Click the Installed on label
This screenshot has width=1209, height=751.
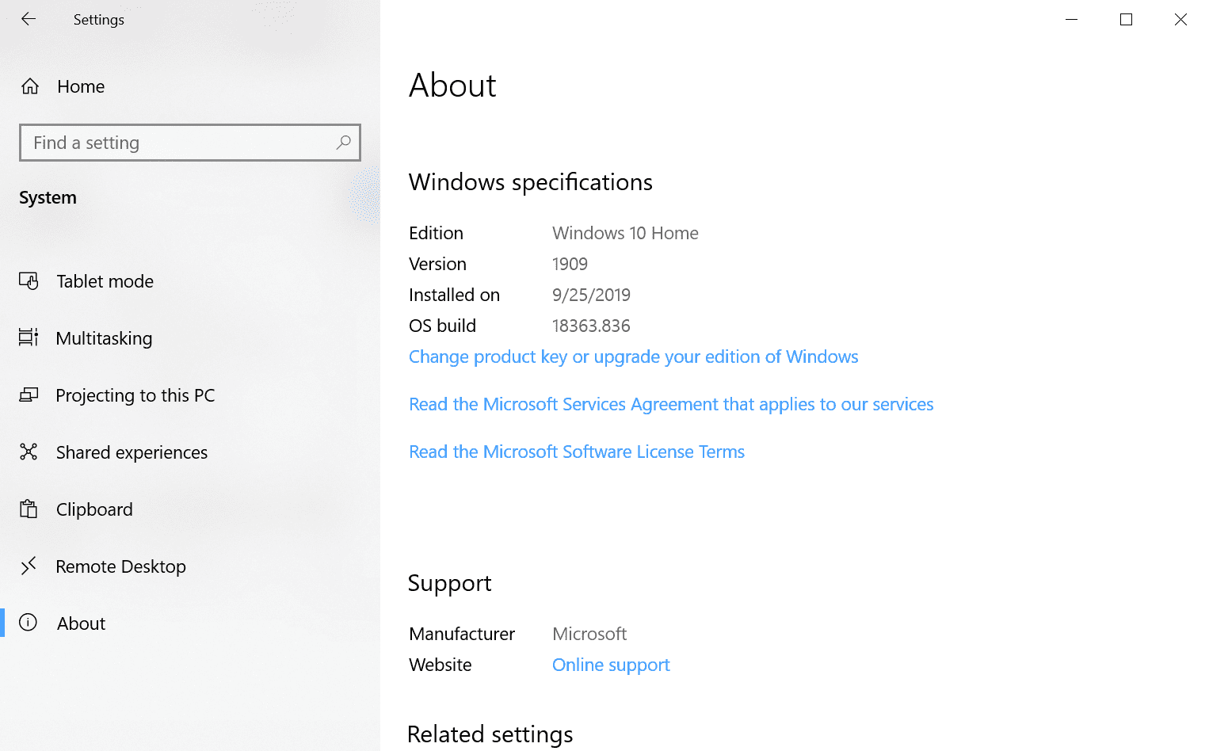[454, 295]
